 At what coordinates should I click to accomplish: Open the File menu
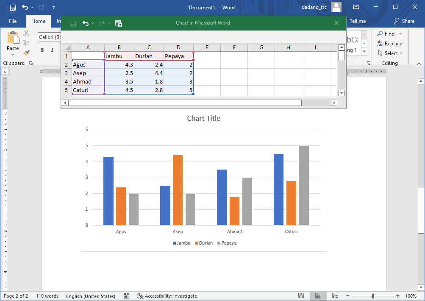tap(13, 21)
